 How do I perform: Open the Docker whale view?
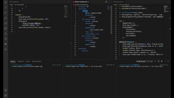[6, 44]
